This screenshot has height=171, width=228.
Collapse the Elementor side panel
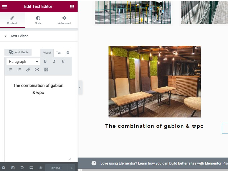click(80, 88)
